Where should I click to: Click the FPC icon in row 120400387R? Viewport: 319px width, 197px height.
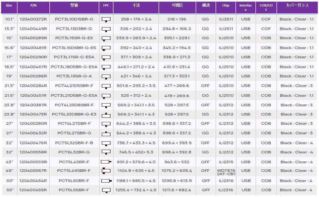106,106
